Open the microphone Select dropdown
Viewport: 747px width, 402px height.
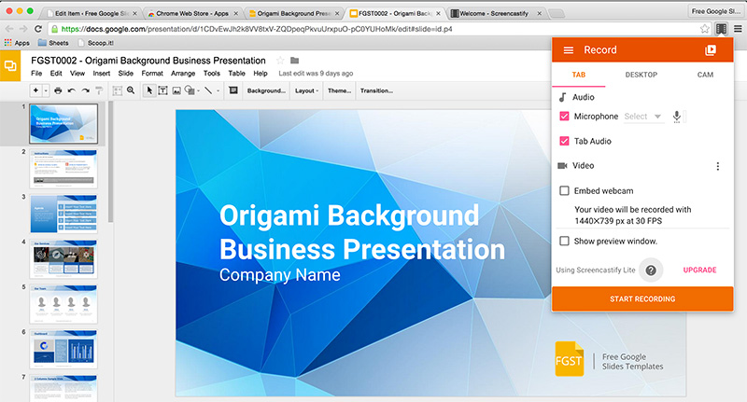point(643,117)
